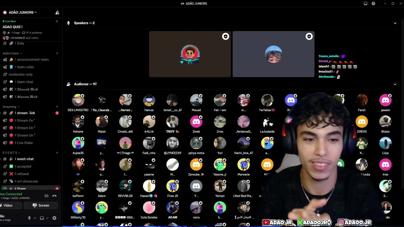Viewport: 404px width, 227px height.
Task: Collapse the Adão's team category
Action: coord(12,53)
